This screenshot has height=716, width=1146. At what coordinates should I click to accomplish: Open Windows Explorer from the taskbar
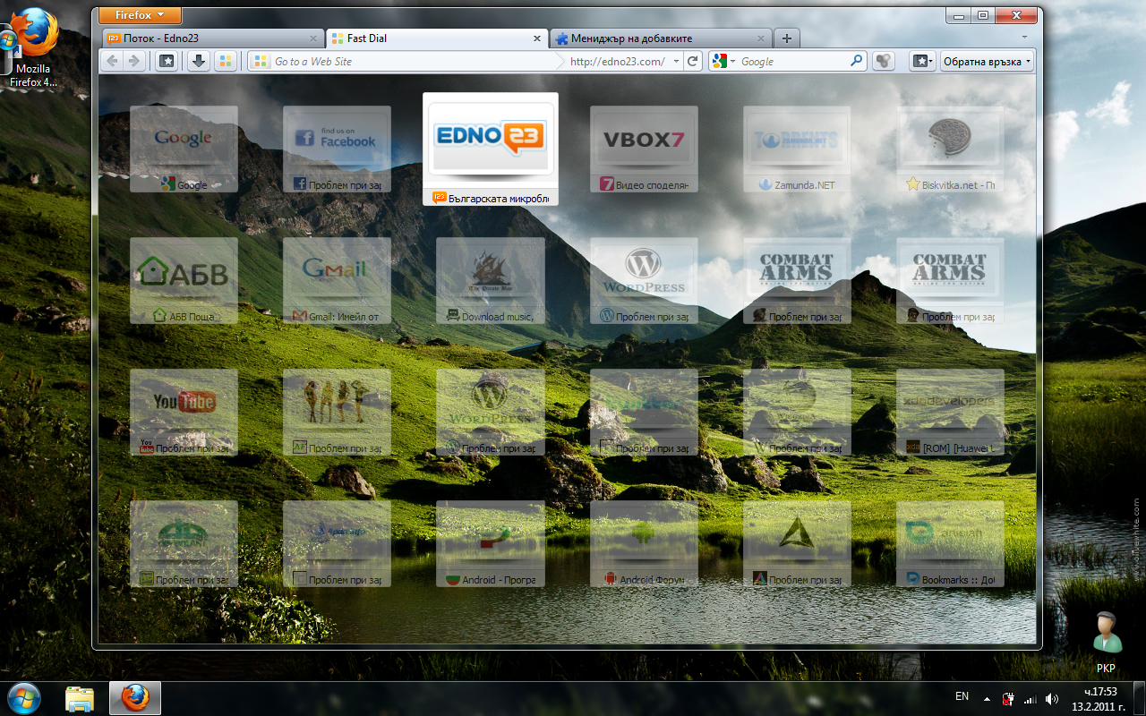point(80,698)
